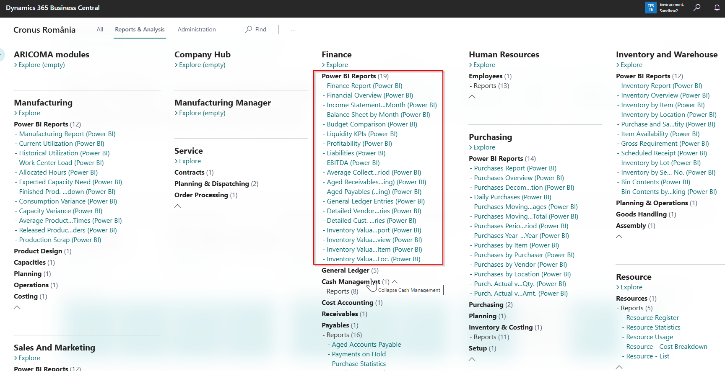Image resolution: width=725 pixels, height=371 pixels.
Task: Collapse Reports (16) under Payables
Action: coord(344,335)
